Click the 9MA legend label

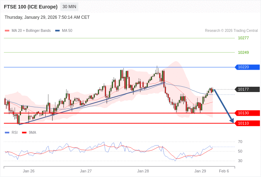point(33,133)
